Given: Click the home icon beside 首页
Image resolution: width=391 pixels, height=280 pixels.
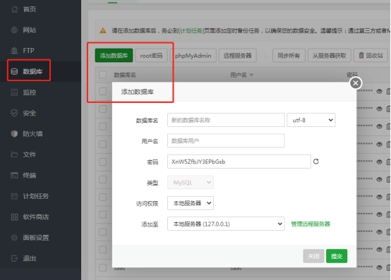Looking at the screenshot, I should (14, 9).
